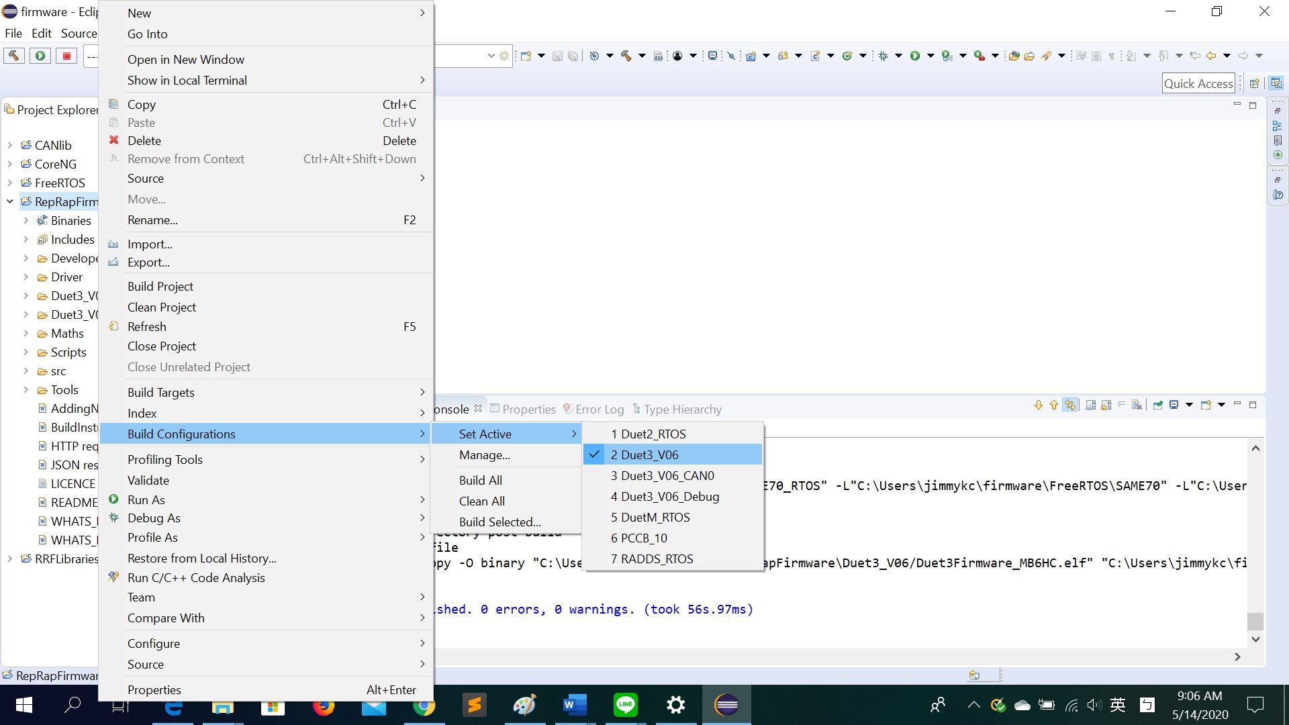Screen dimensions: 1289x725
Task: Open the launch target combo box dropdown
Action: 491,56
